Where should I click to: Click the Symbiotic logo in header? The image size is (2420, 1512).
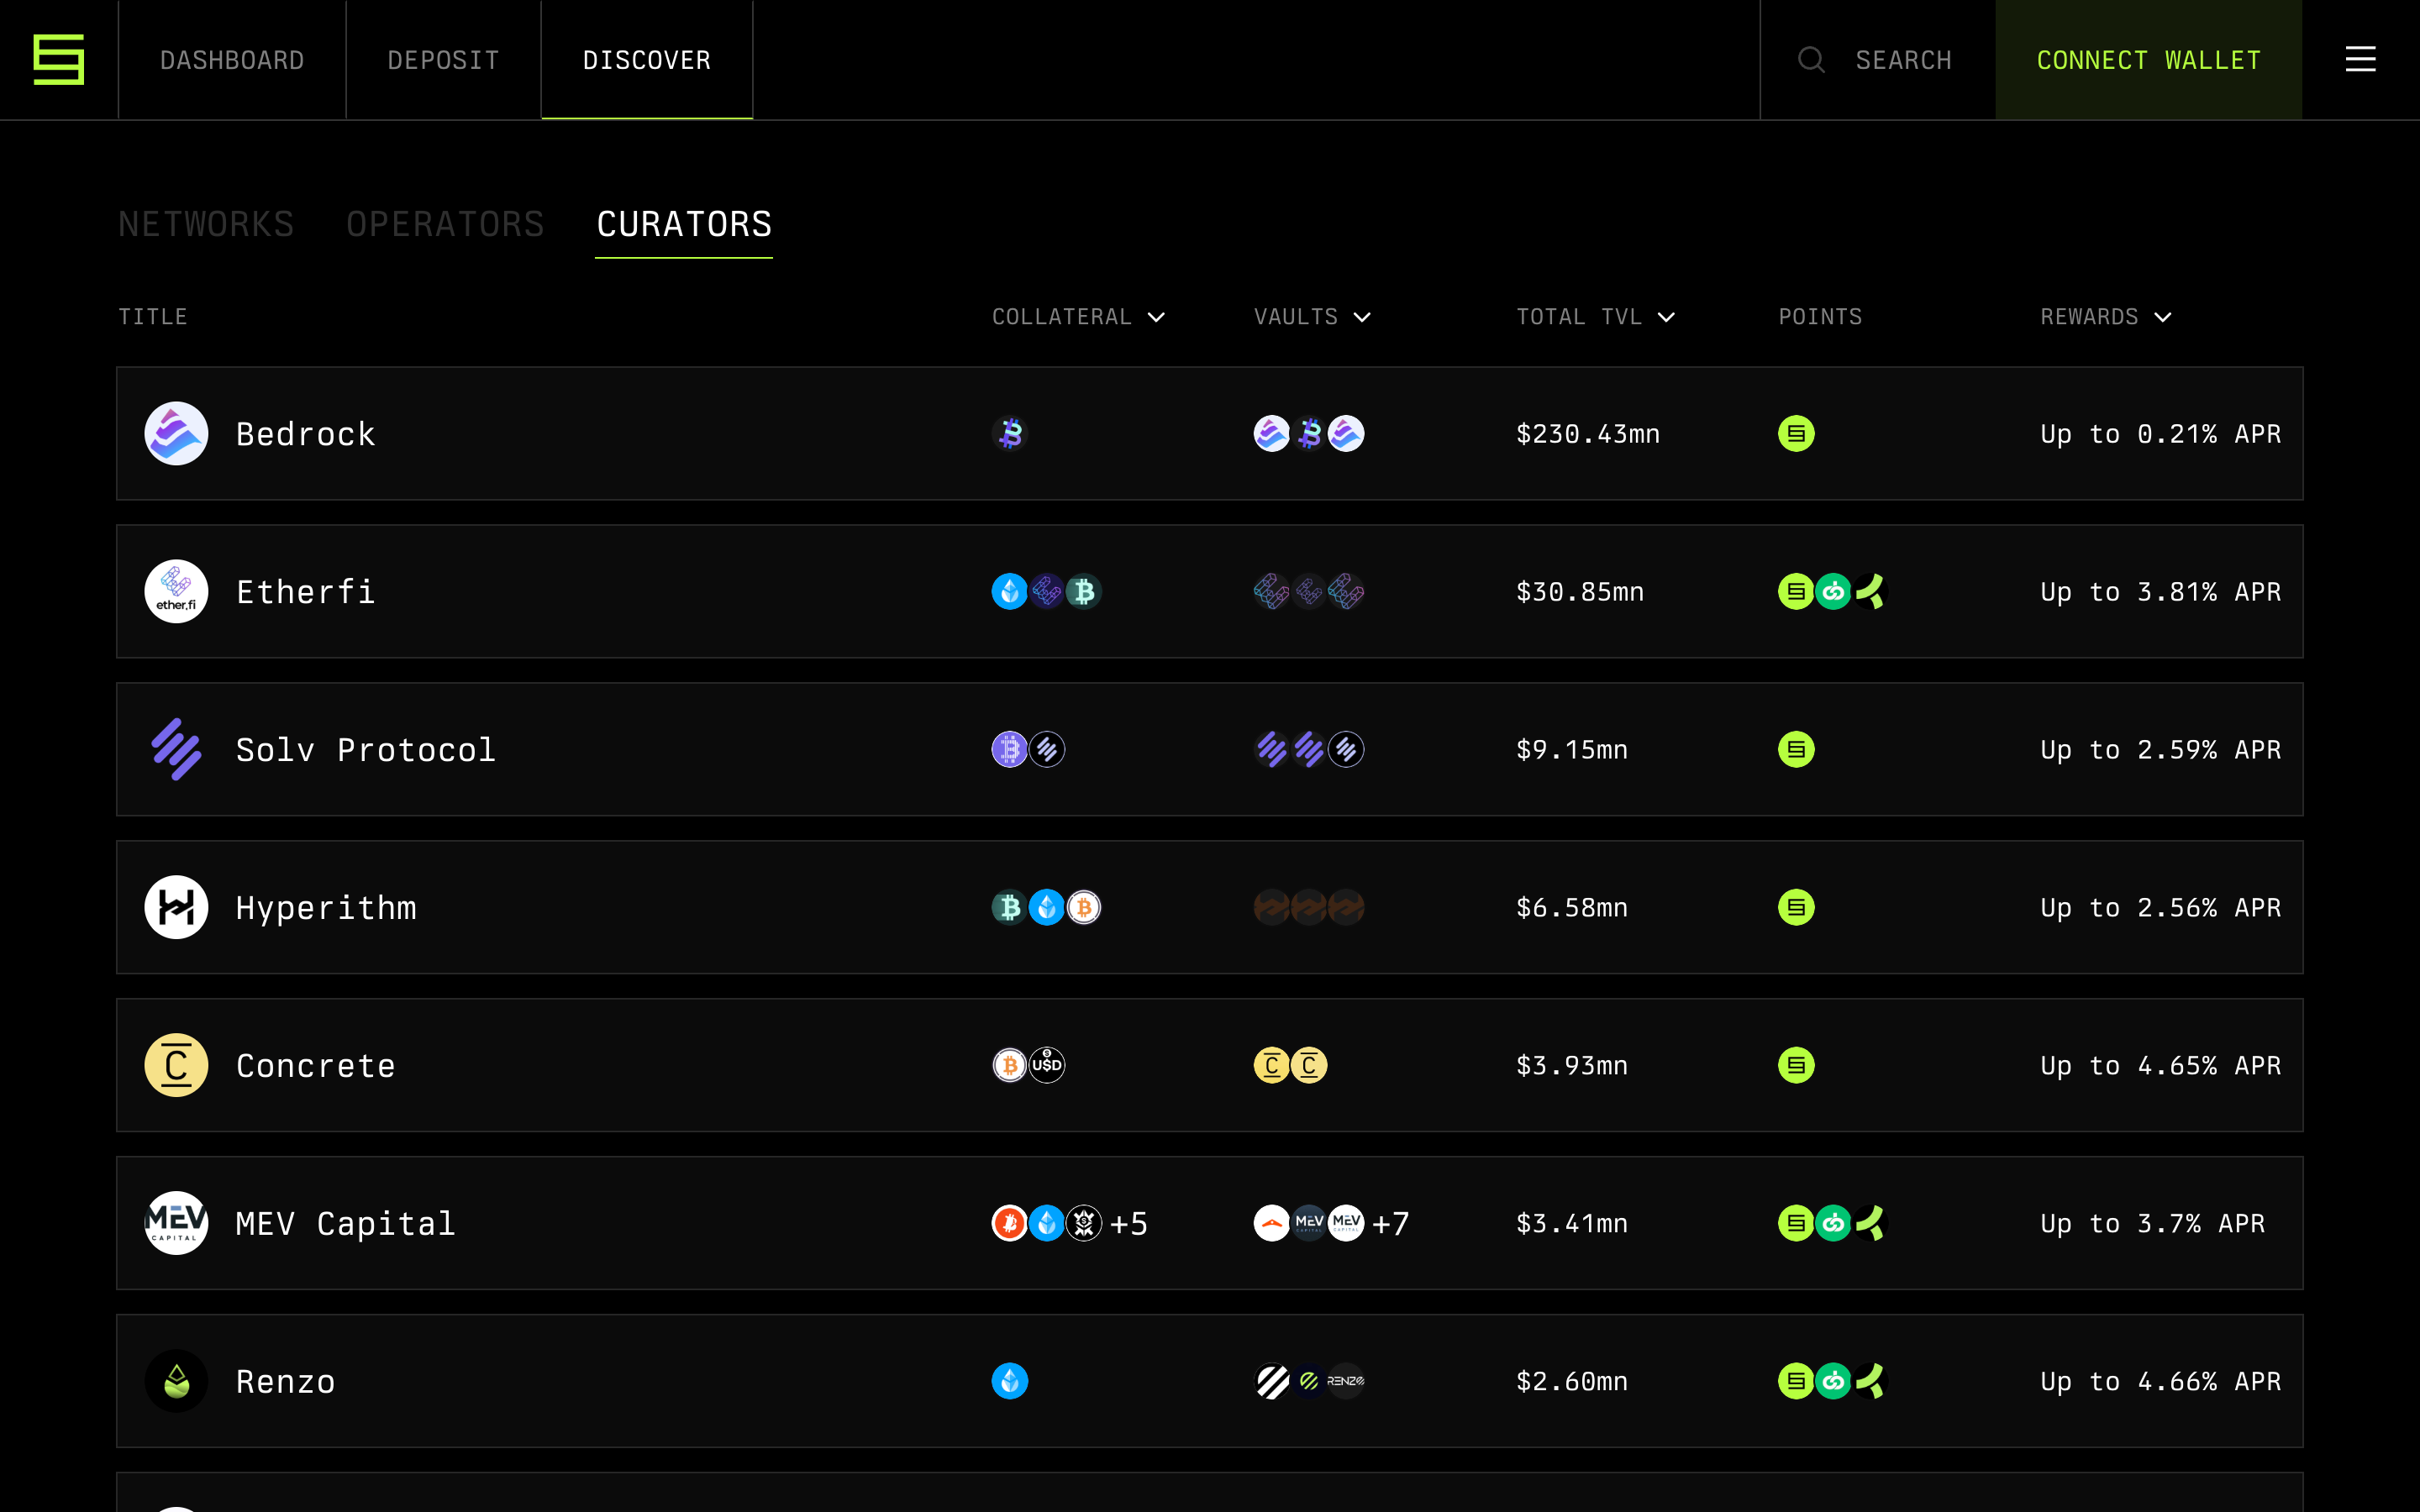(x=59, y=60)
